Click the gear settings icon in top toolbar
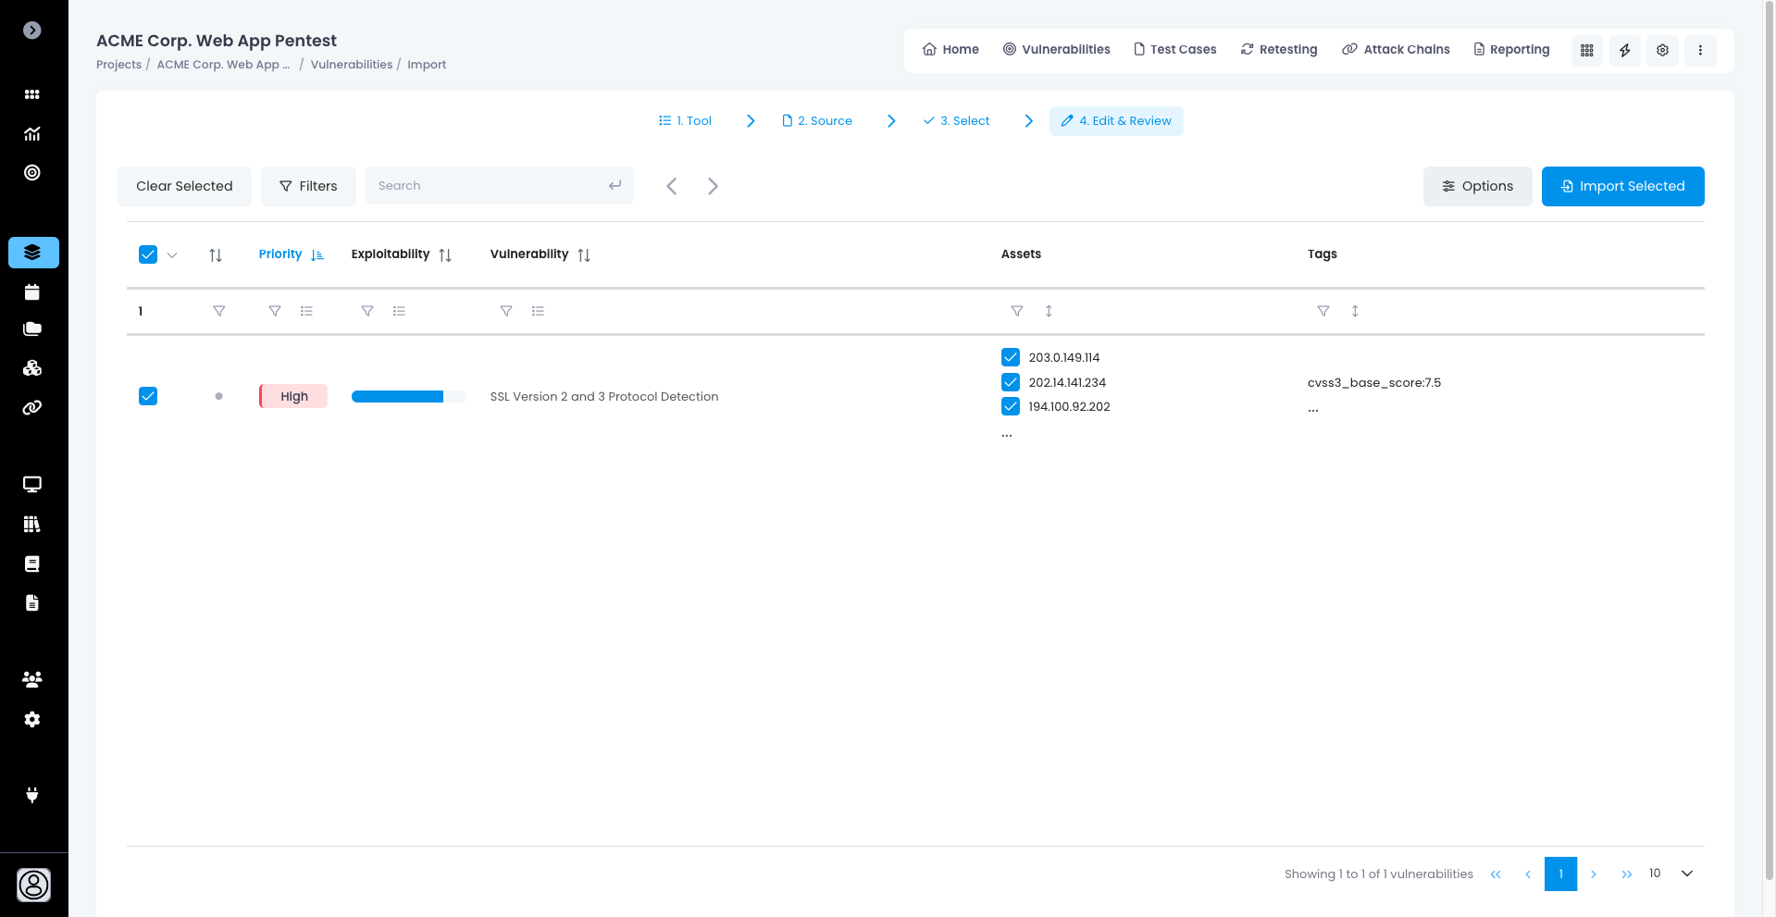 (x=1662, y=50)
